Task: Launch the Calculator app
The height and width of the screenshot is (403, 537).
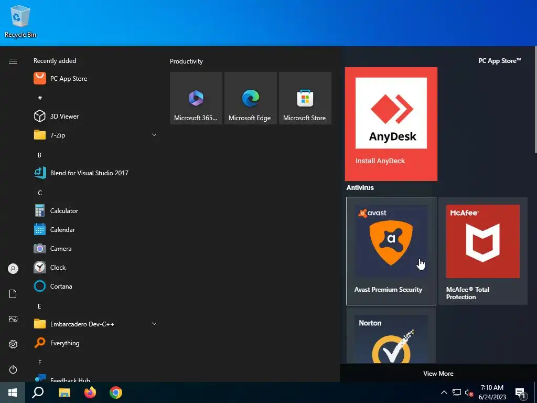Action: pos(95,211)
